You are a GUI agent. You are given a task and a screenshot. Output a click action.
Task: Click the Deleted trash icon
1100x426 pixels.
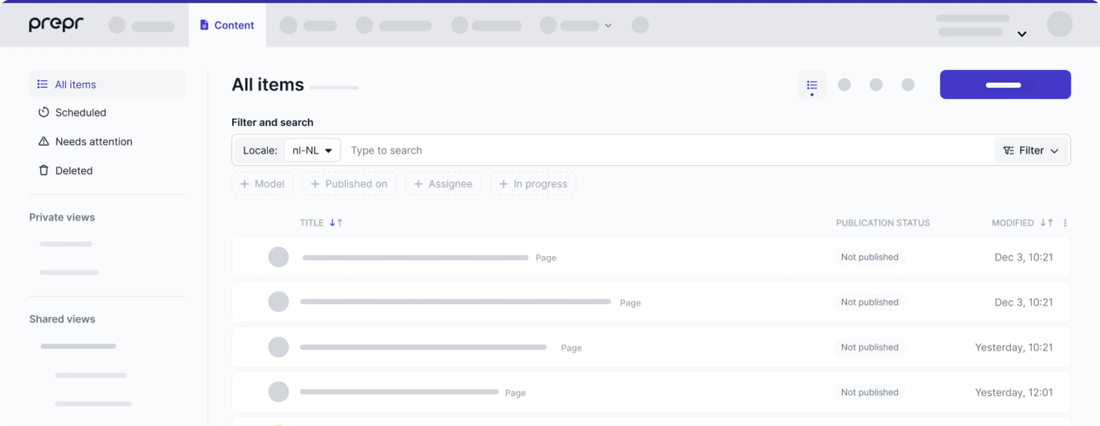44,170
